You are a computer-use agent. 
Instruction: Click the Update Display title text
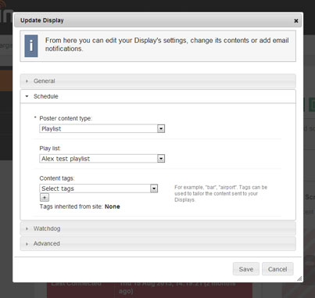pos(42,20)
